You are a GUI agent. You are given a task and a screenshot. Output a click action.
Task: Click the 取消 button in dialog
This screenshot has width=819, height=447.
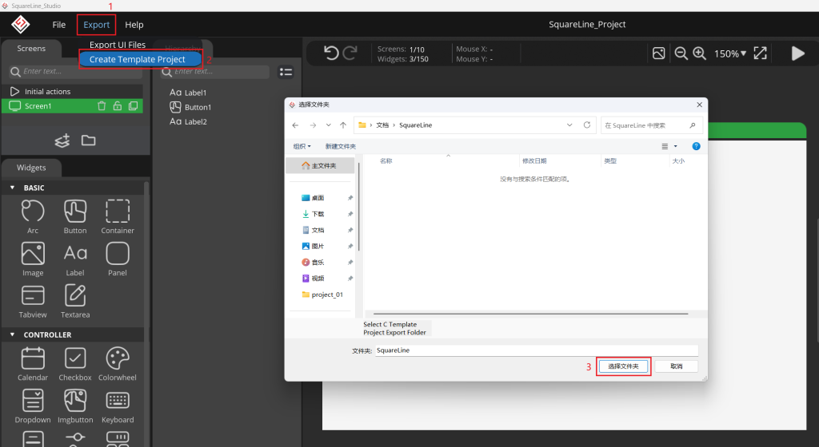click(x=677, y=366)
